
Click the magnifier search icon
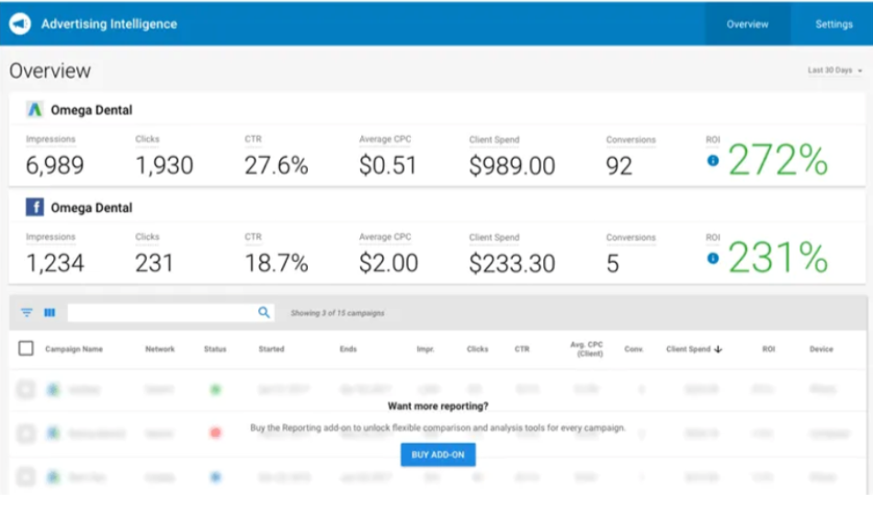click(265, 313)
